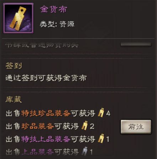Click the number 1 beside silver coin
Image resolution: width=157 pixels, height=159 pixels.
(x=91, y=152)
